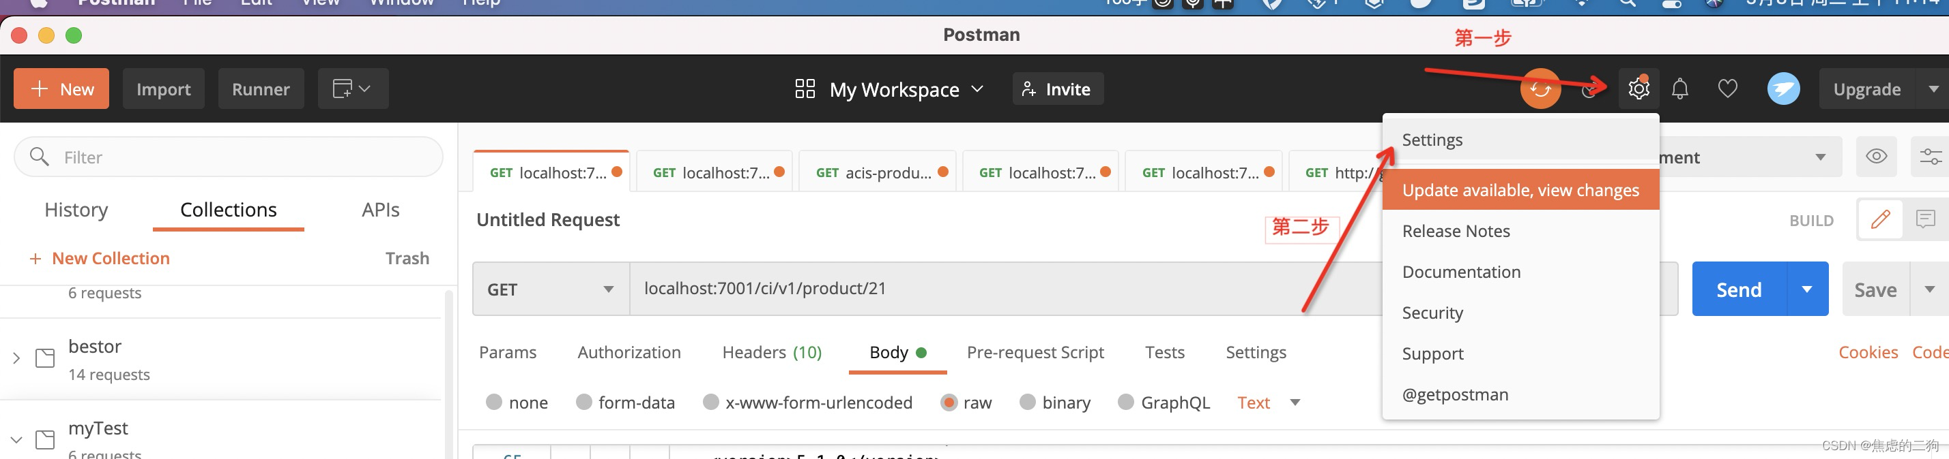Select the none body option

point(494,402)
